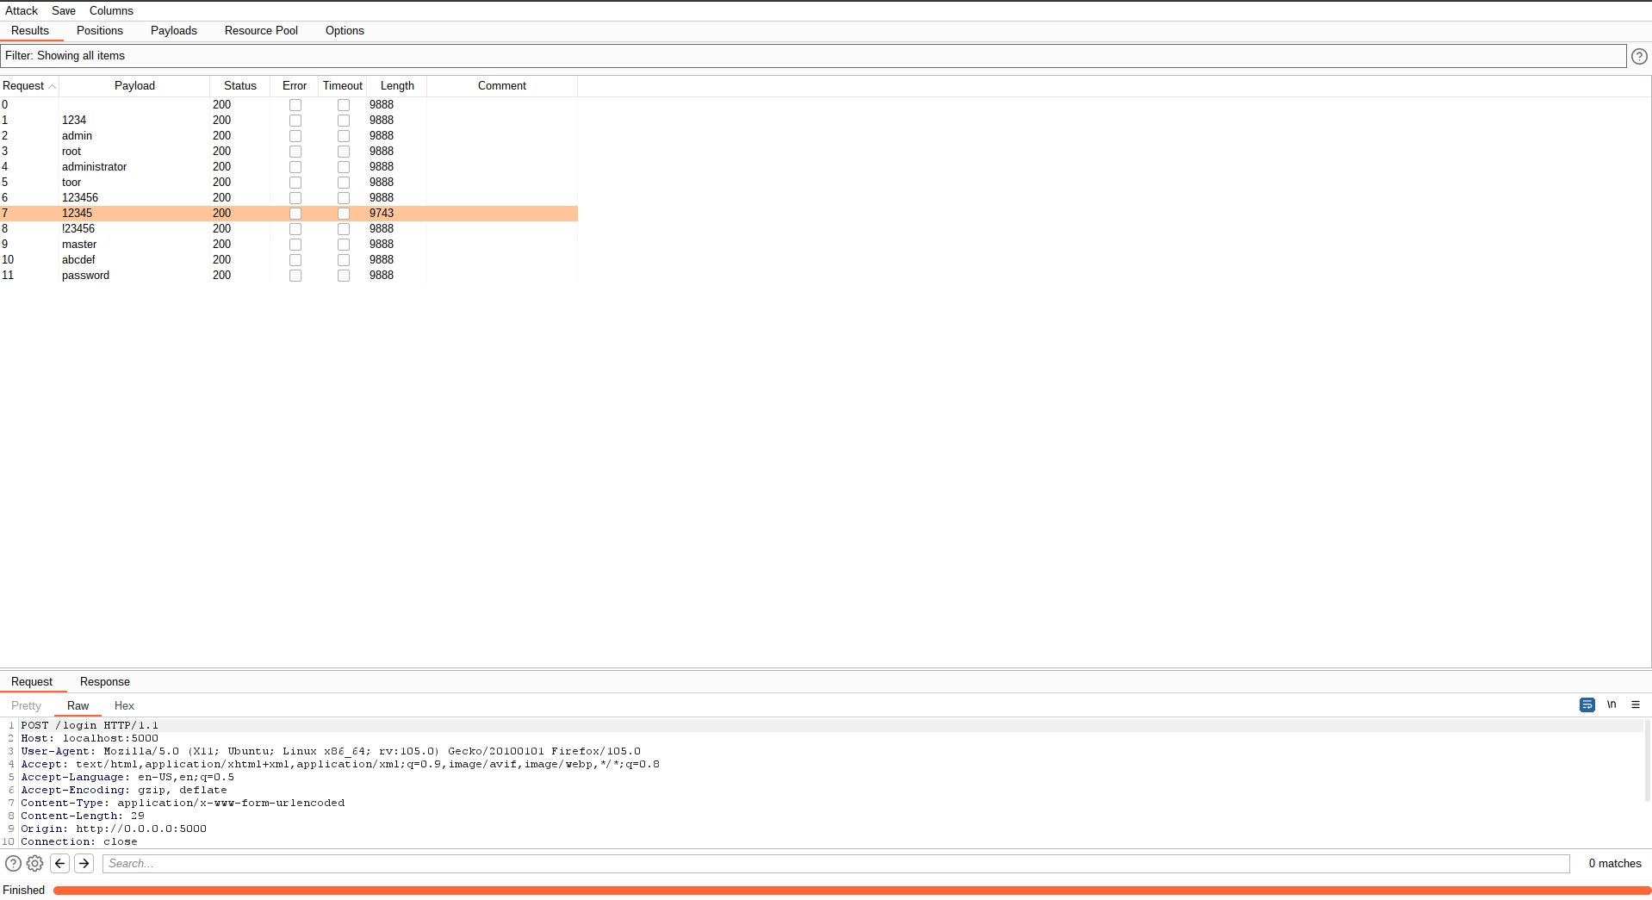This screenshot has width=1652, height=900.
Task: Click the Length column header
Action: pos(397,86)
